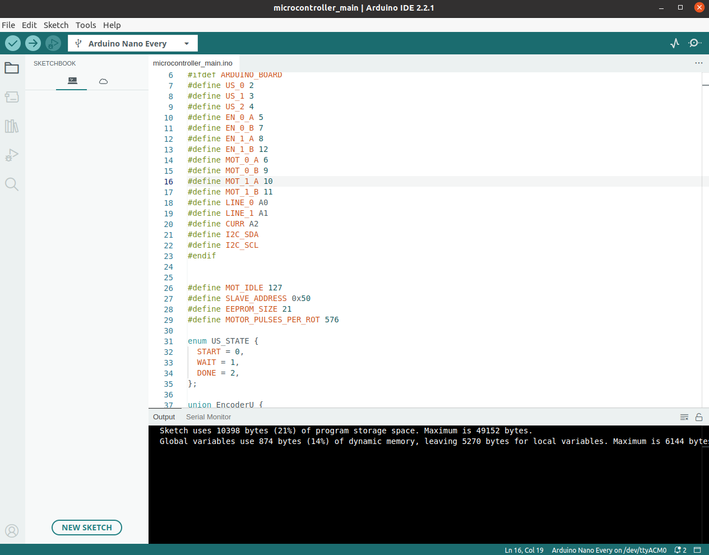Viewport: 709px width, 555px height.
Task: Click the Verify sketch checkmark button
Action: [x=13, y=43]
